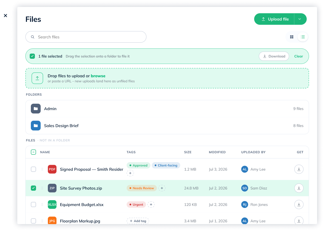This screenshot has width=324, height=231.
Task: Uncheck the Site Survey Photos.zip checkbox
Action: 33,188
